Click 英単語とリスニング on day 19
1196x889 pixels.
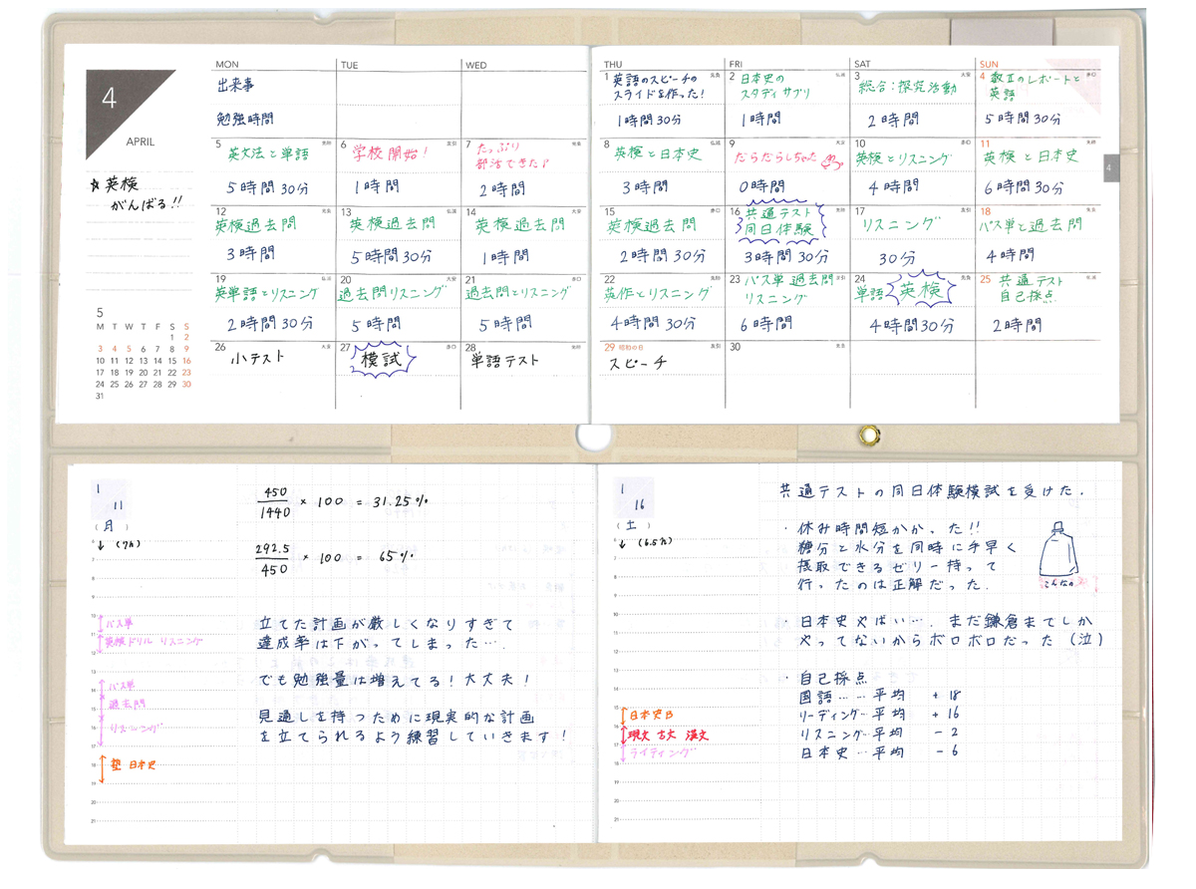tap(266, 294)
